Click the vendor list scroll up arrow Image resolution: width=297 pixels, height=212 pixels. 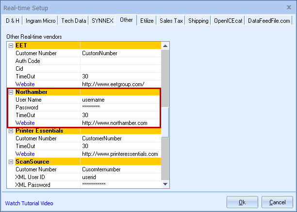coord(165,46)
